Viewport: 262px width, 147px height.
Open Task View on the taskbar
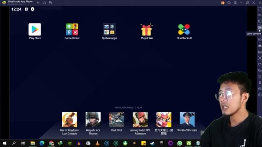pos(23,143)
